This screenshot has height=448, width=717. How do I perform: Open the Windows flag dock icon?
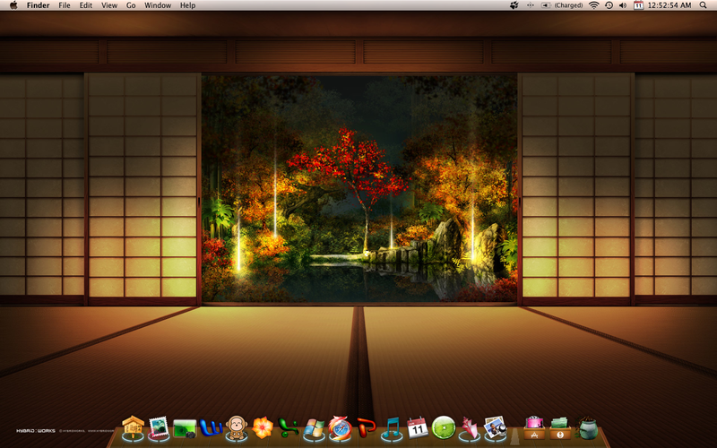pyautogui.click(x=315, y=429)
